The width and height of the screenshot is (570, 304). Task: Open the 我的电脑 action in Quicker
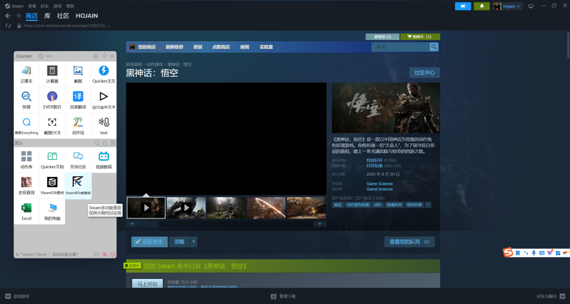pyautogui.click(x=52, y=212)
